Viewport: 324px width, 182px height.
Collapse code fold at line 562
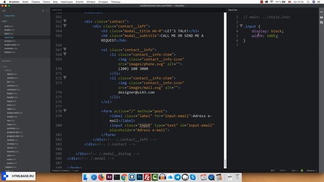pos(65,21)
